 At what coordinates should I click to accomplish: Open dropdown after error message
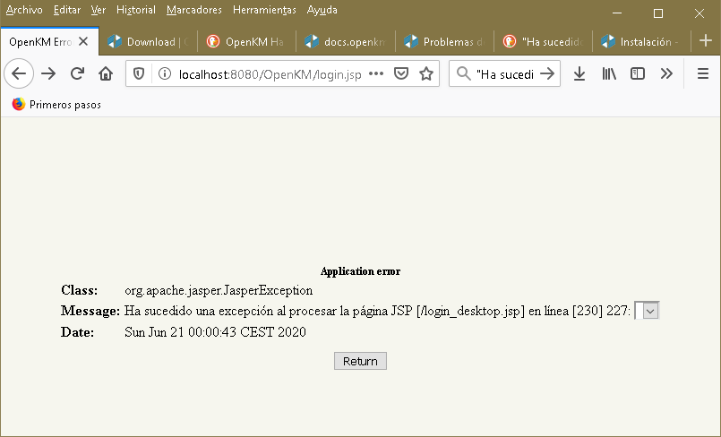pos(647,311)
